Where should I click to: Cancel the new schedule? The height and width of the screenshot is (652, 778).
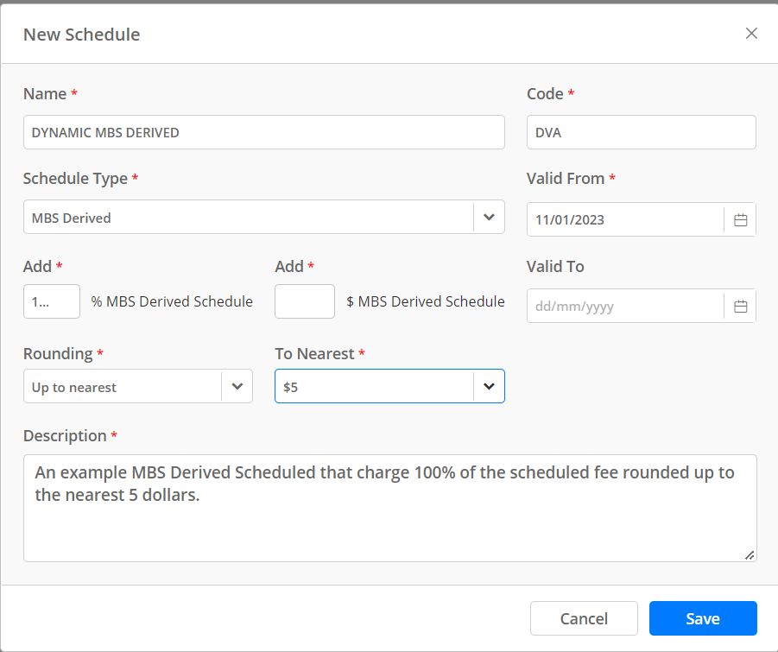tap(584, 618)
